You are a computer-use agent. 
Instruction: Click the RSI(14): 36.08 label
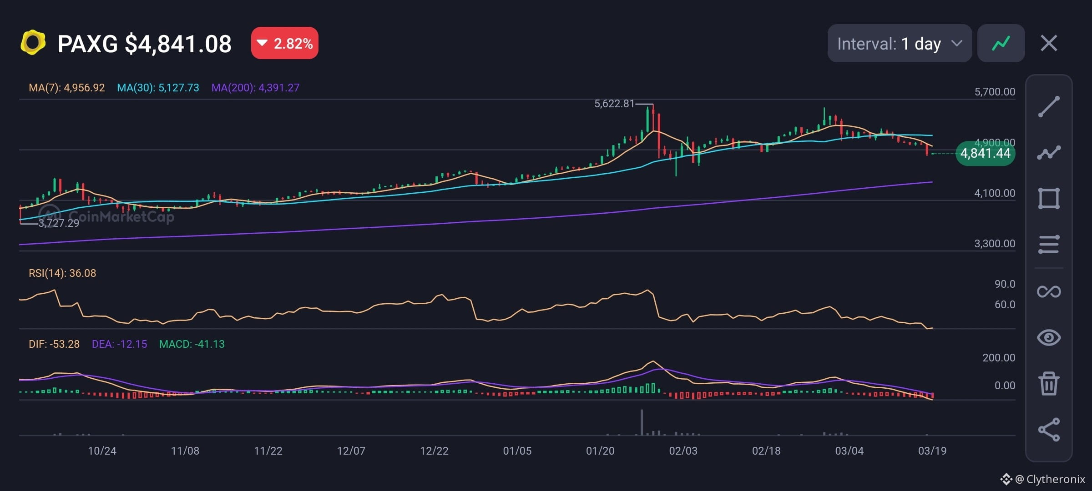coord(62,273)
